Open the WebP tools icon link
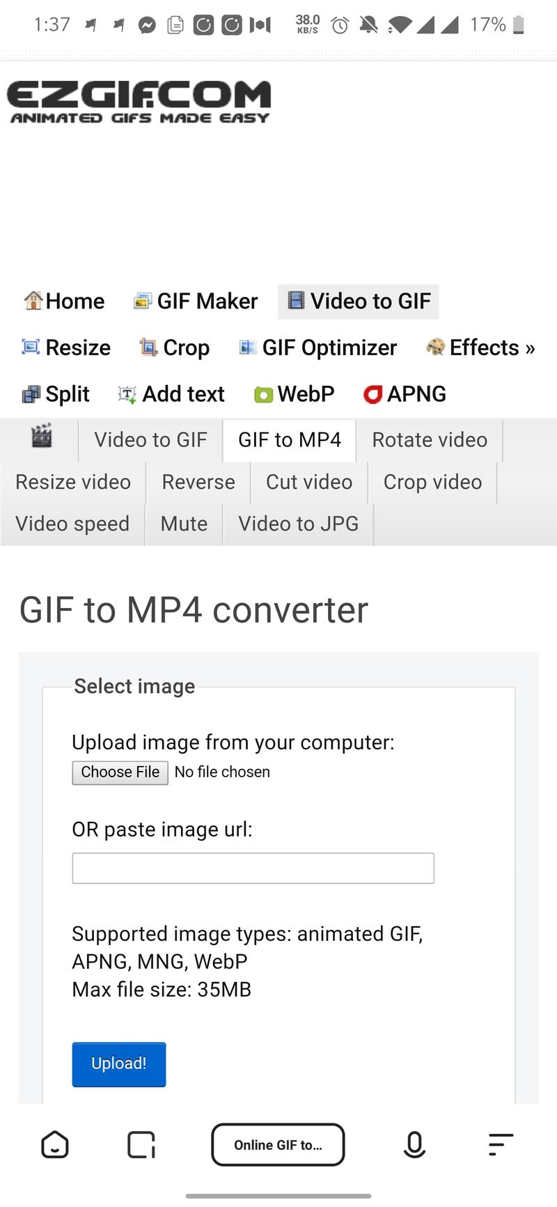The image size is (557, 1207). 264,395
